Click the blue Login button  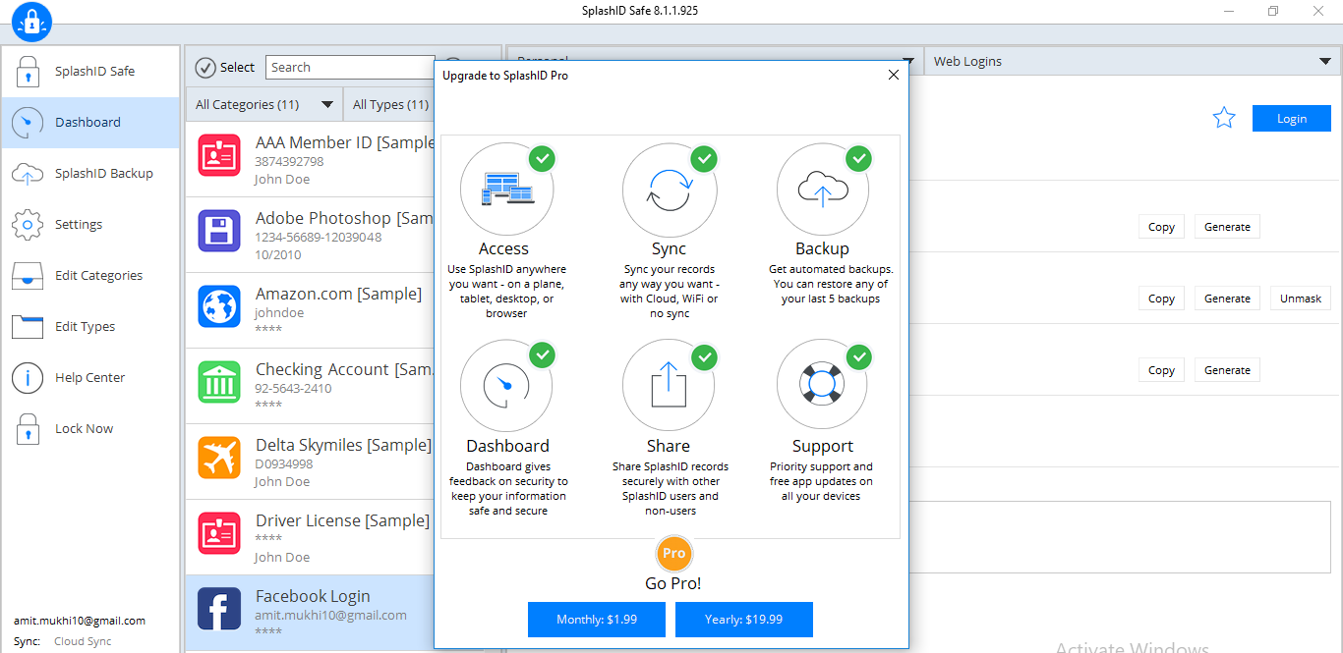[1292, 119]
